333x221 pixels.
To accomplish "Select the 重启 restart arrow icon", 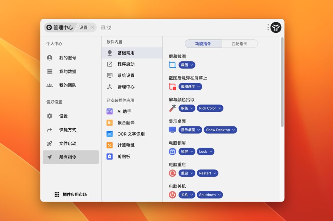I will (172, 173).
